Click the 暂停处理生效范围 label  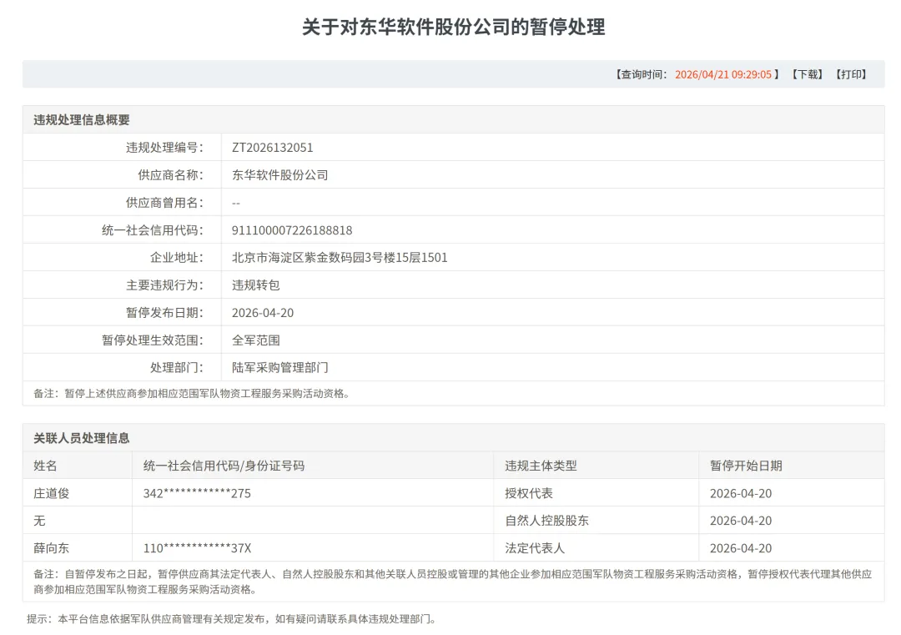tap(153, 340)
